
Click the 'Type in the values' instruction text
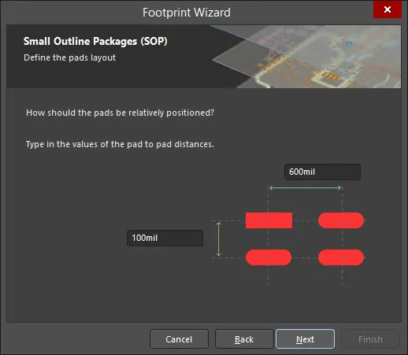[120, 144]
